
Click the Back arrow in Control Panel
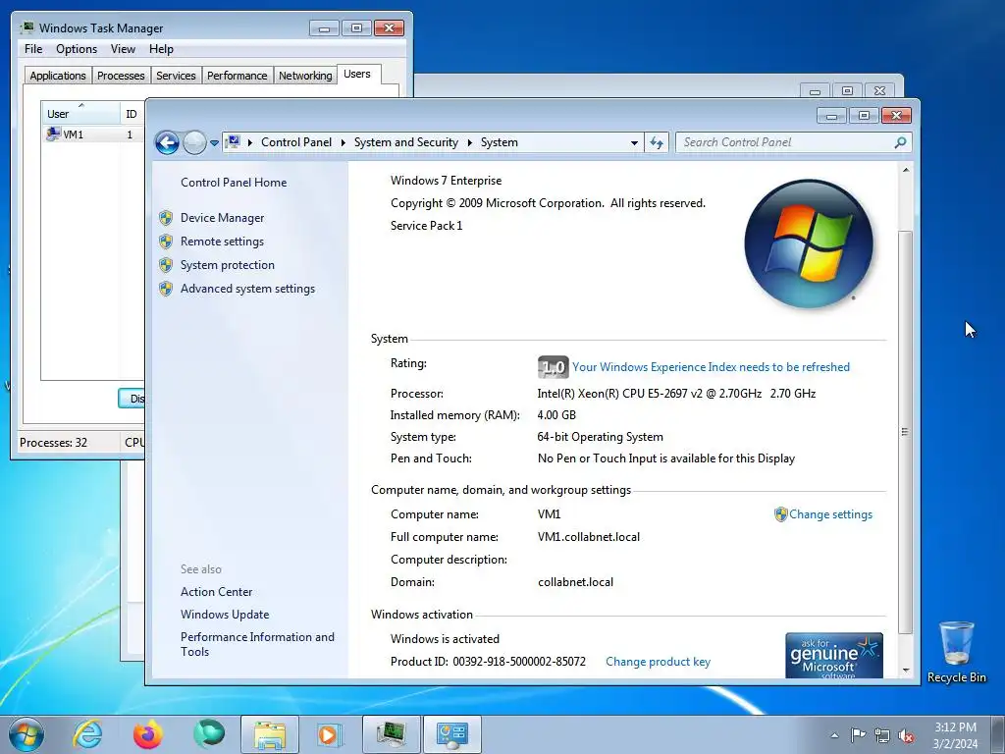click(x=167, y=142)
